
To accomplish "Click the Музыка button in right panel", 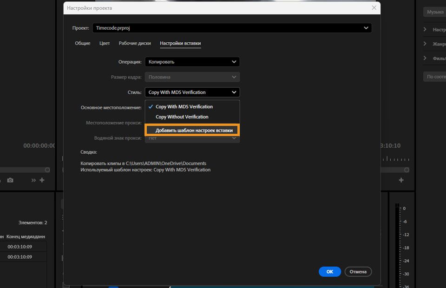I will (435, 12).
